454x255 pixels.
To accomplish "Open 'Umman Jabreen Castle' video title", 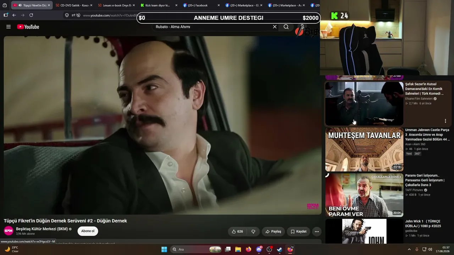I will tap(427, 135).
